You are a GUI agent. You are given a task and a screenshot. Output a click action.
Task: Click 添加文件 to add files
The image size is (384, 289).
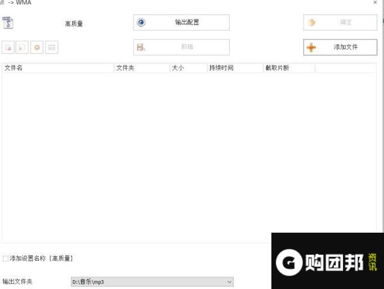pos(340,47)
